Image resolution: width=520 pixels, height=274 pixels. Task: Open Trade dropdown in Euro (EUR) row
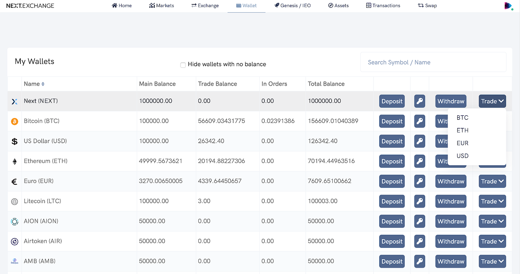click(x=492, y=181)
